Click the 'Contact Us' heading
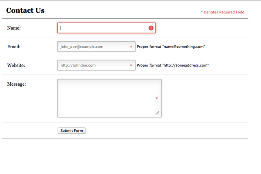This screenshot has width=261, height=174. [25, 10]
